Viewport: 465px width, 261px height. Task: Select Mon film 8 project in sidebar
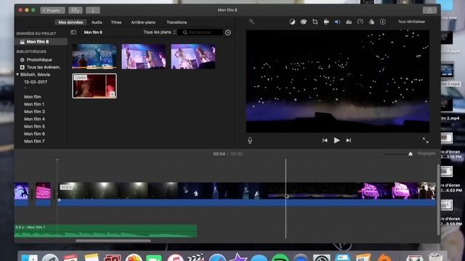coord(41,42)
